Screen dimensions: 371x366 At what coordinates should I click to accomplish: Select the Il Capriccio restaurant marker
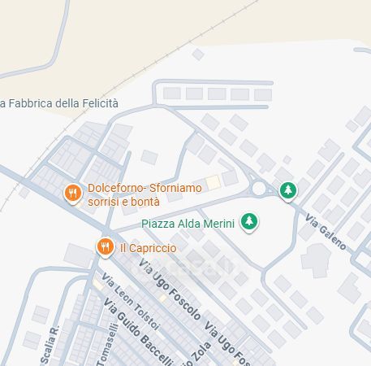pyautogui.click(x=106, y=247)
